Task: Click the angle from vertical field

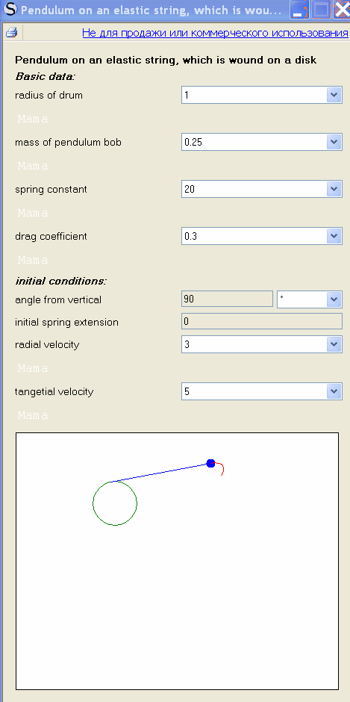Action: [227, 299]
